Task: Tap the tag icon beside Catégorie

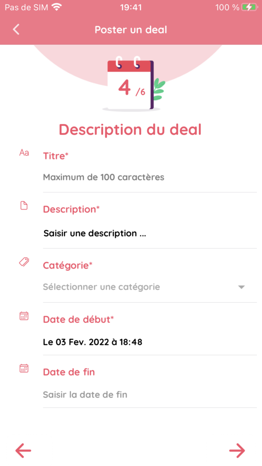Action: pyautogui.click(x=24, y=262)
